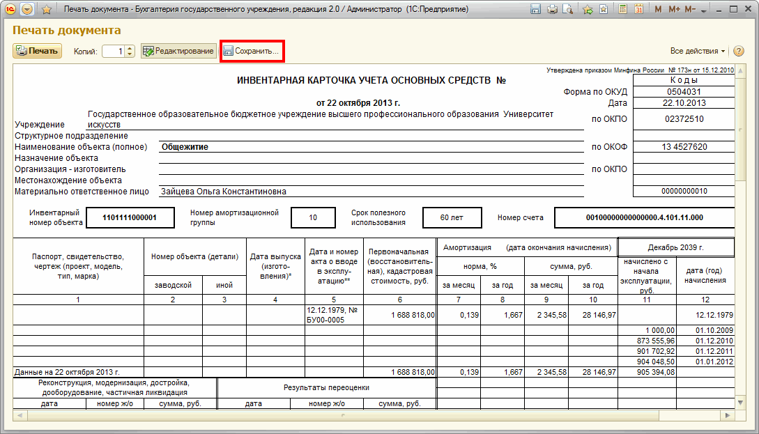Screen dimensions: 759x434
Task: Open the calculator from title bar
Action: (623, 10)
